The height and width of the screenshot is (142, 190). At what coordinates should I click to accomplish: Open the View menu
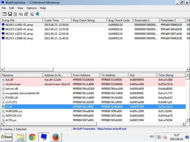(20, 8)
